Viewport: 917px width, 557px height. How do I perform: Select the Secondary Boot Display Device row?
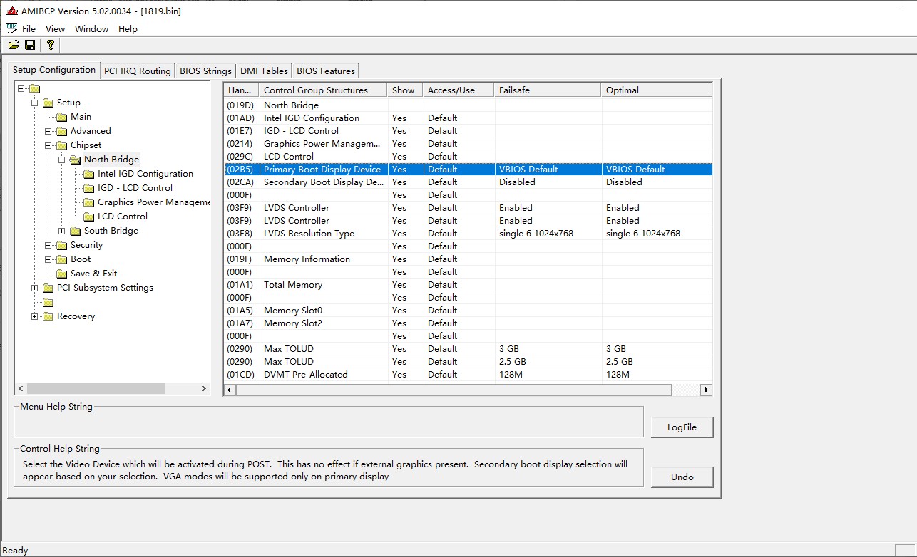[468, 182]
